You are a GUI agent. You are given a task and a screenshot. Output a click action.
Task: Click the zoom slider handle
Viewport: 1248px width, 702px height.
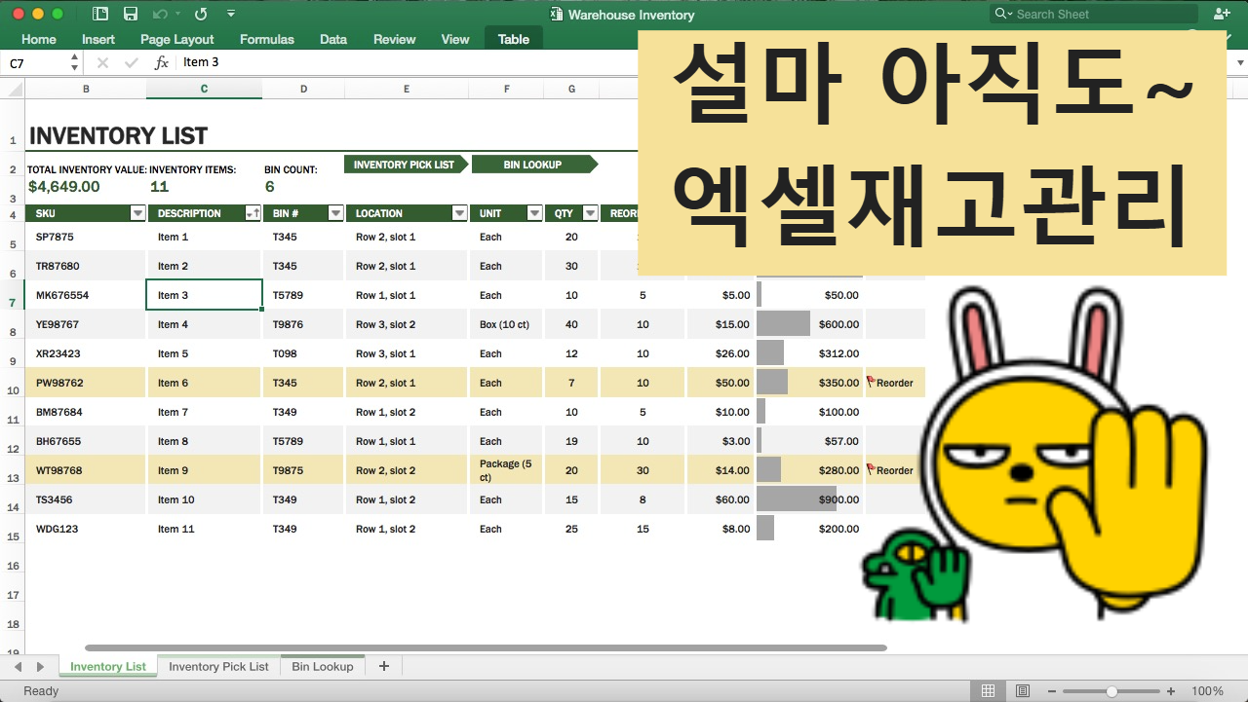[x=1111, y=691]
